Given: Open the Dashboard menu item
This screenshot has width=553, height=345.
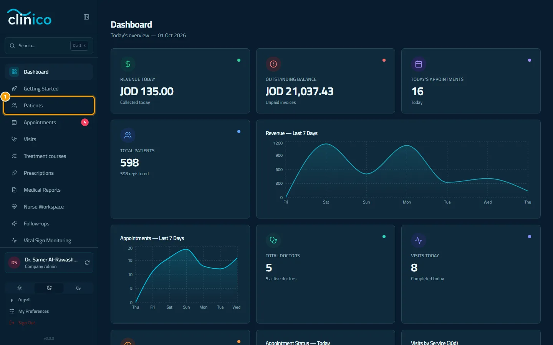Looking at the screenshot, I should (x=49, y=72).
